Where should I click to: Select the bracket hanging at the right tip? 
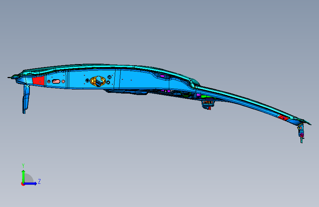pyautogui.click(x=301, y=133)
